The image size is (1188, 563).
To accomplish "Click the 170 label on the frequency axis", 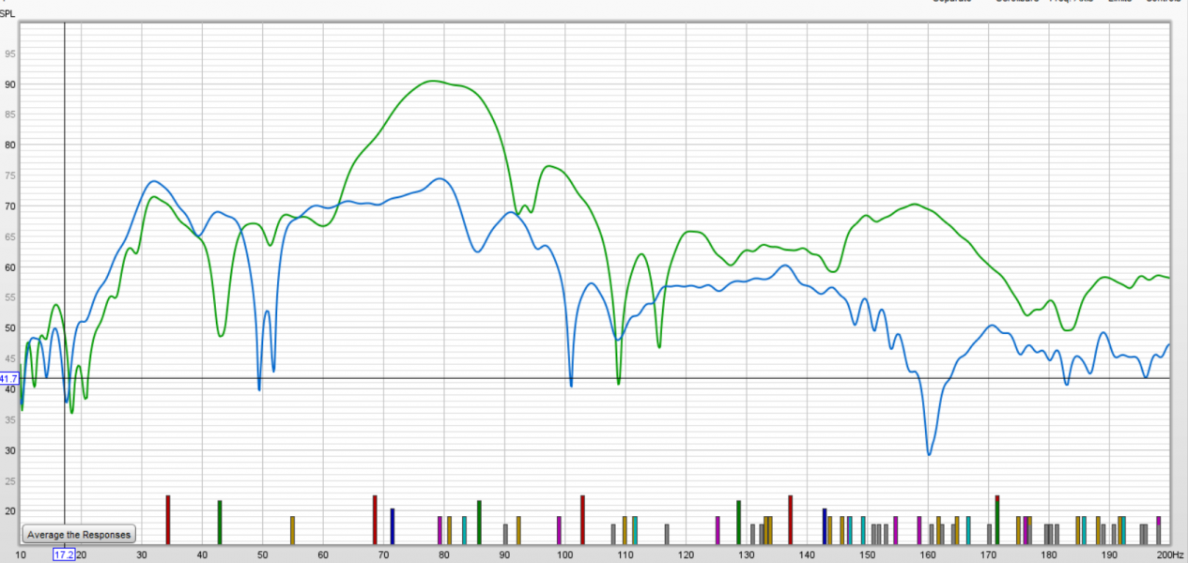I will click(x=988, y=555).
